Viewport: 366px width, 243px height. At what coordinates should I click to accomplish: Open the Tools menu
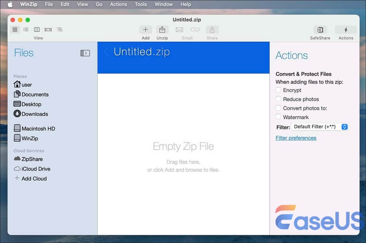pos(141,4)
